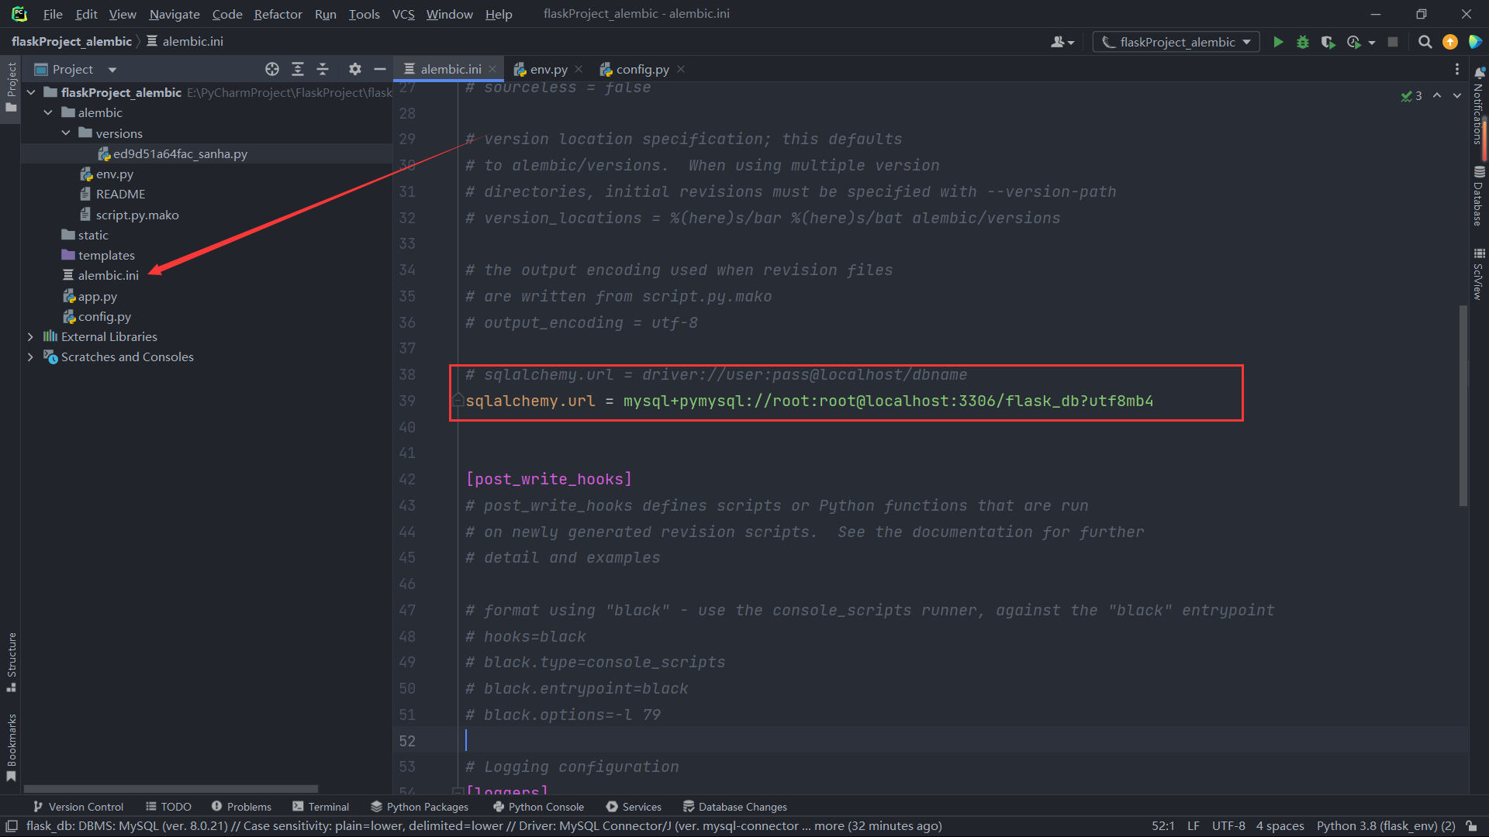Open the Refactor menu
The height and width of the screenshot is (837, 1489).
[x=278, y=14]
